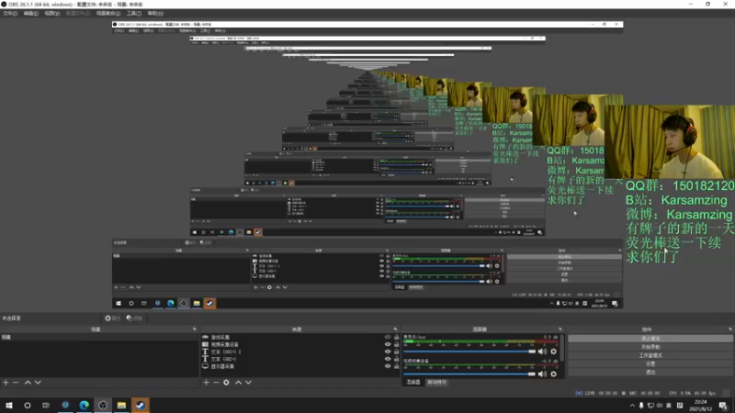This screenshot has height=413, width=735.
Task: Show hidden system tray icons chevron
Action: (x=632, y=406)
